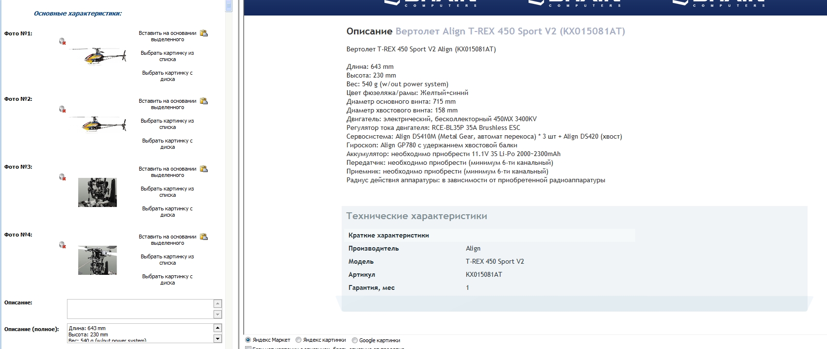Viewport: 827px width, 349px height.
Task: Delete the Фото №3 image
Action: pos(62,177)
